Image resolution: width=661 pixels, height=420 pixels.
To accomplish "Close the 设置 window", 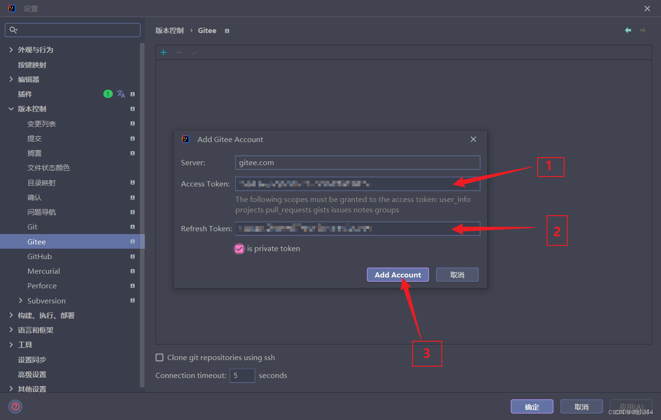I will (647, 8).
